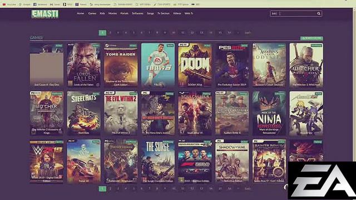Open the Facebook bookmark

pos(40,4)
